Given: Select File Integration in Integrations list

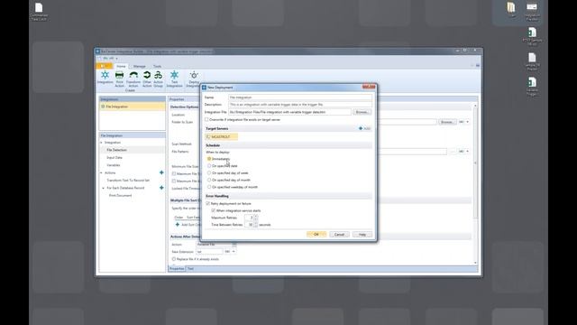Looking at the screenshot, I should (x=133, y=107).
